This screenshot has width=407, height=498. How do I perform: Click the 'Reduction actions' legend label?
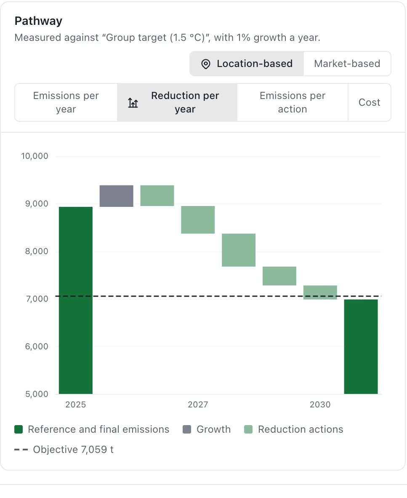tap(301, 429)
